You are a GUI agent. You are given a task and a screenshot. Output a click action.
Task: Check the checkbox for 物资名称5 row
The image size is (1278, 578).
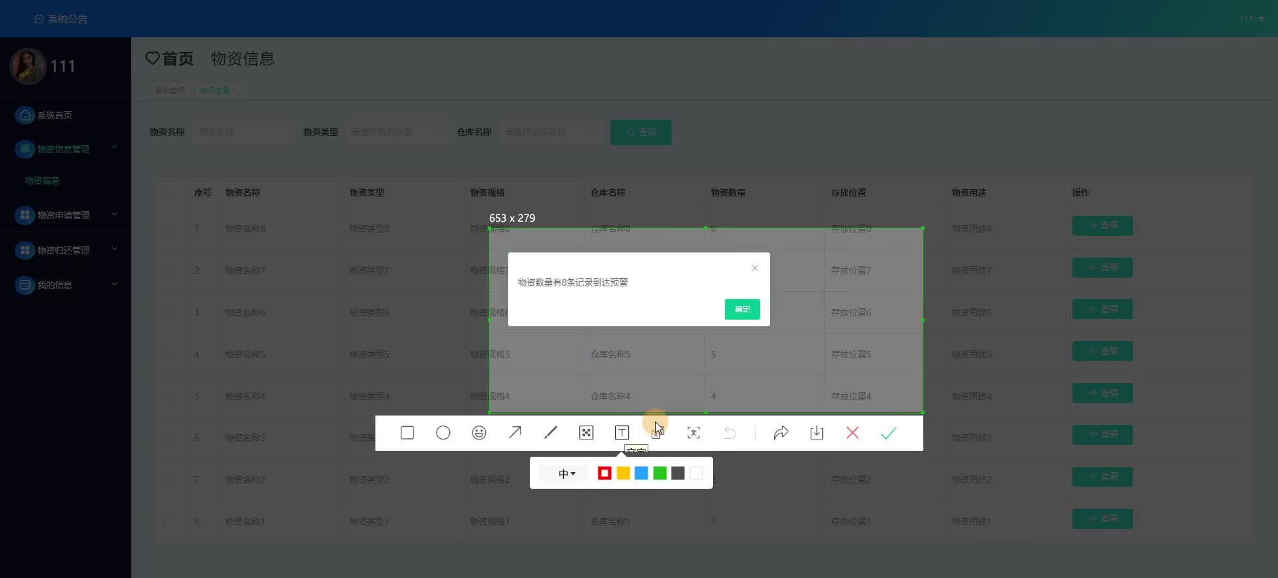coord(168,354)
